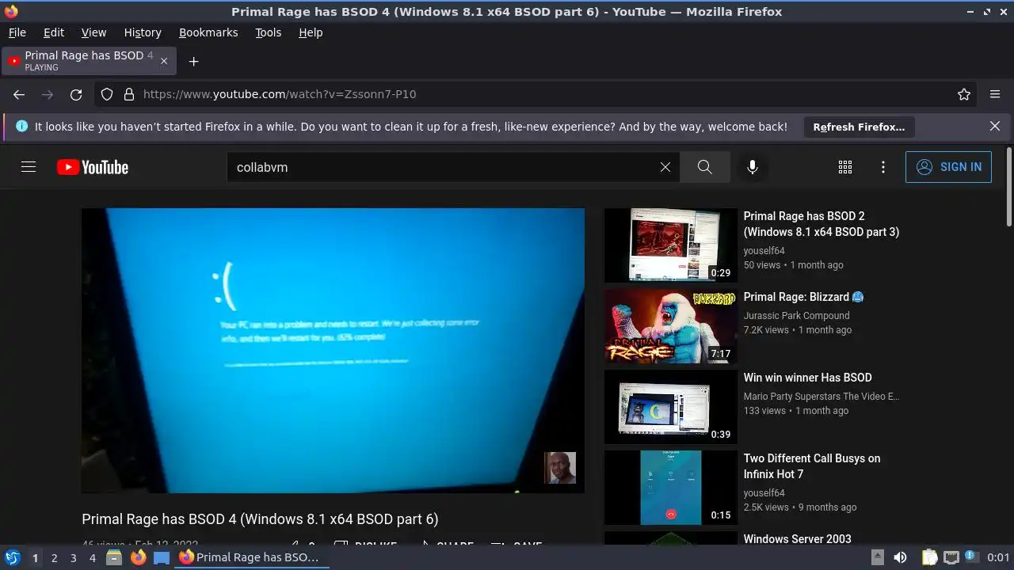
Task: Launch Firefox from the taskbar launcher icon
Action: (138, 557)
